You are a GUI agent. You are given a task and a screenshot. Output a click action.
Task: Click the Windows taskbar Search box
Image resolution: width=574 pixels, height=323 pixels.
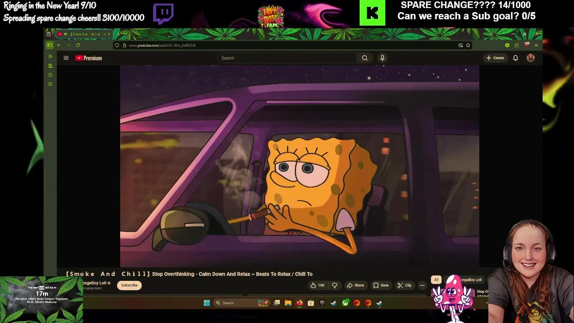[242, 303]
